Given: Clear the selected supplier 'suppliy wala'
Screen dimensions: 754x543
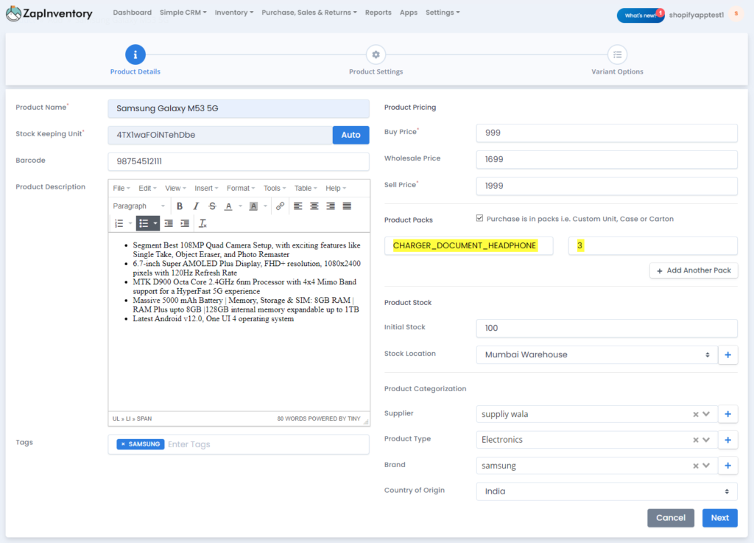Looking at the screenshot, I should [x=695, y=414].
